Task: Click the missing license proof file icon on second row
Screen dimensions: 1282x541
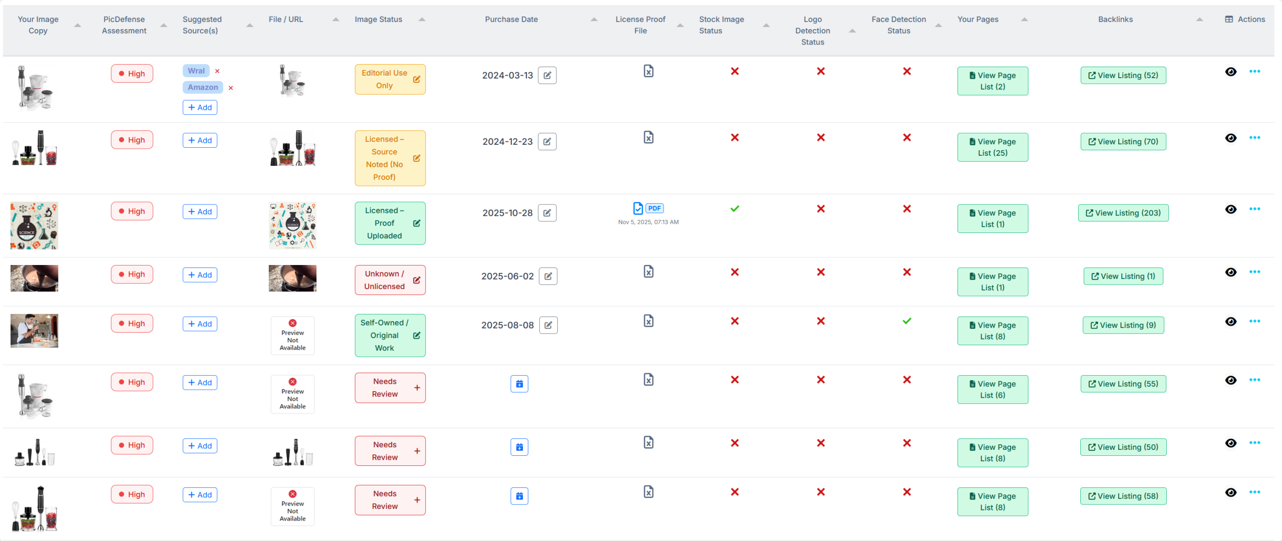Action: click(649, 137)
